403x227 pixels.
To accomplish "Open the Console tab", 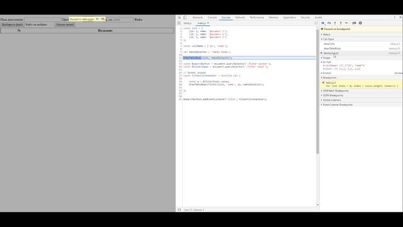I will (x=212, y=18).
